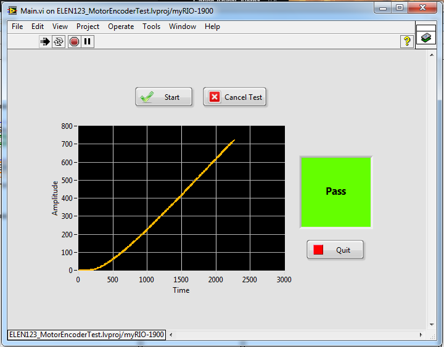Open the View menu
The height and width of the screenshot is (347, 444).
coord(60,27)
